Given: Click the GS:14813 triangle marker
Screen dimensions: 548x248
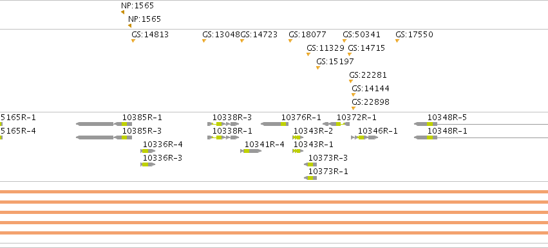Looking at the screenshot, I should pyautogui.click(x=133, y=41).
